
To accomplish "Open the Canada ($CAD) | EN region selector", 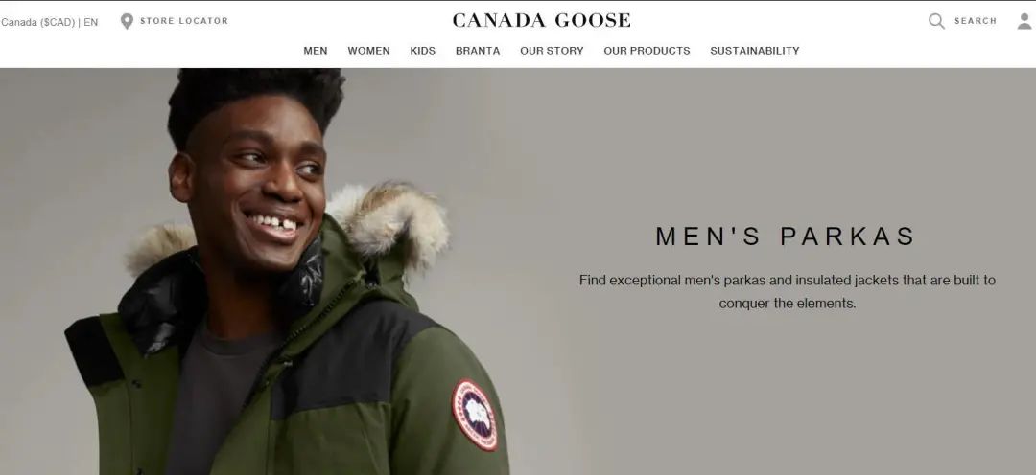I will click(50, 22).
